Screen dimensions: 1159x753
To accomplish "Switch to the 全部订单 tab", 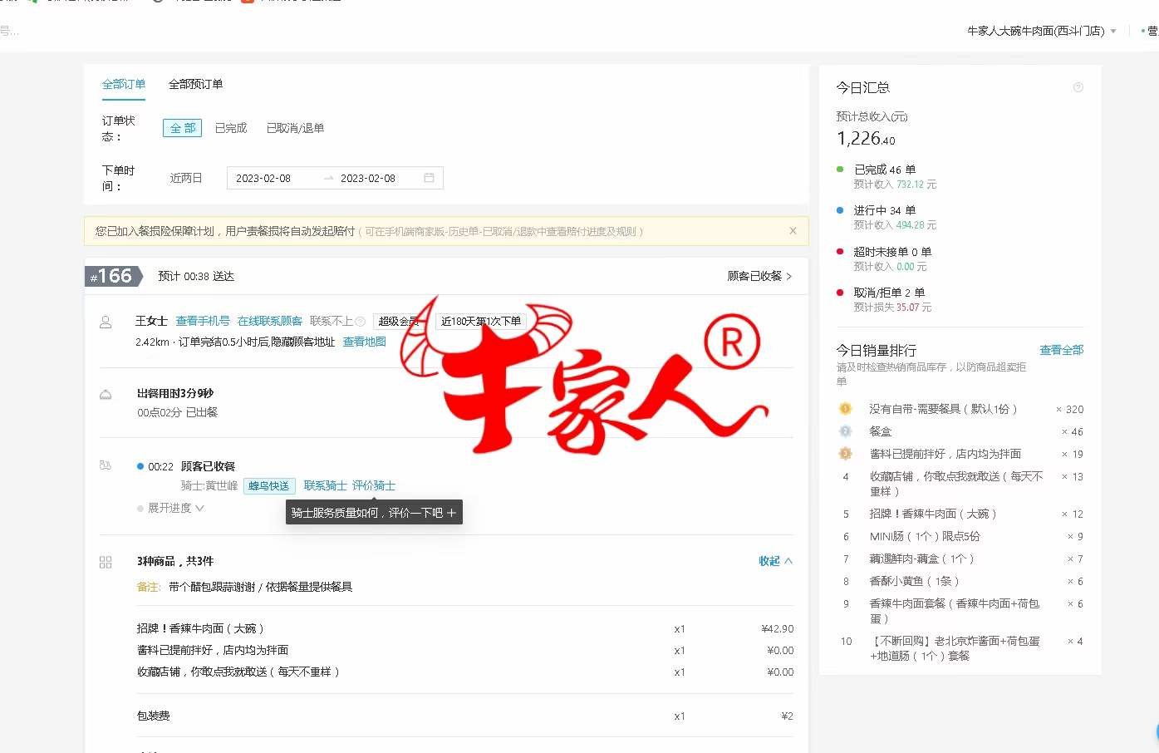I will (124, 84).
